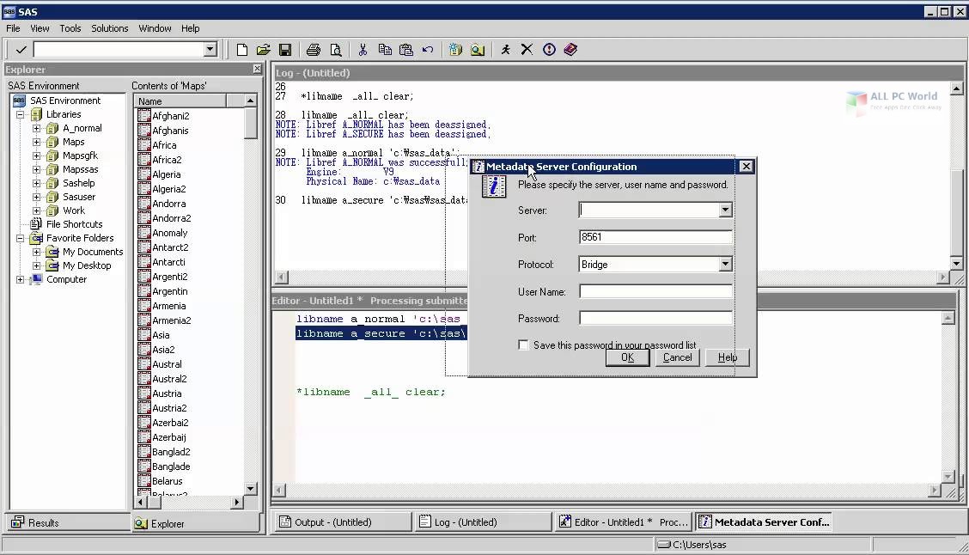Open the Help menu
969x555 pixels.
pos(191,28)
